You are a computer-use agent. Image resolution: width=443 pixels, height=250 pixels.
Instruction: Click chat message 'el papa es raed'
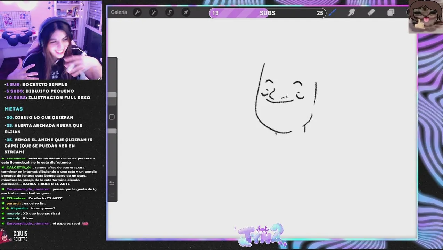pos(66,223)
